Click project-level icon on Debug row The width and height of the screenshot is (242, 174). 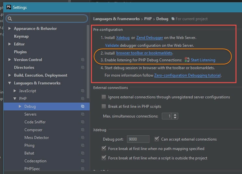(83, 106)
